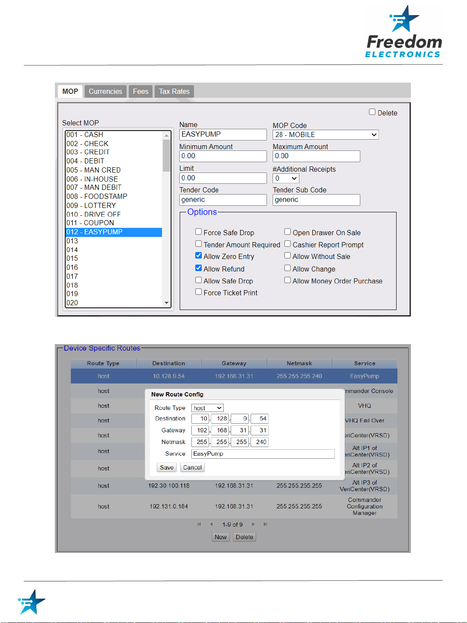This screenshot has height=623, width=467.
Task: Jump to last routes page
Action: [x=265, y=524]
